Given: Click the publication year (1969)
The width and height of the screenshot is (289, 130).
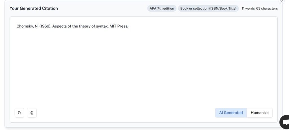Looking at the screenshot, I should 45,26.
